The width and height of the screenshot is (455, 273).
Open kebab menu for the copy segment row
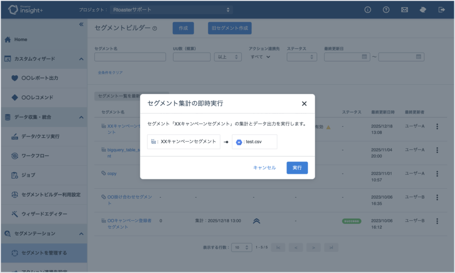pos(437,174)
